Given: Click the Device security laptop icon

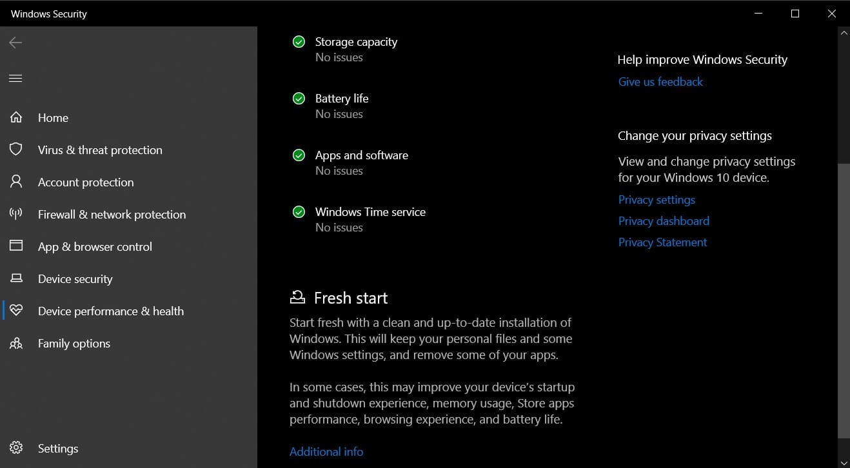Looking at the screenshot, I should click(16, 278).
